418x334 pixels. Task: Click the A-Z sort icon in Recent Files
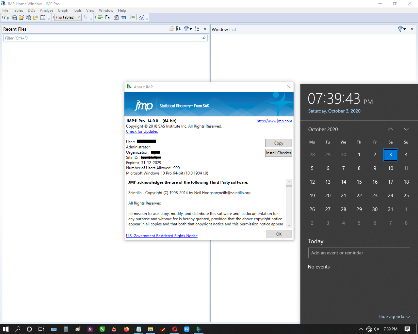[178, 29]
